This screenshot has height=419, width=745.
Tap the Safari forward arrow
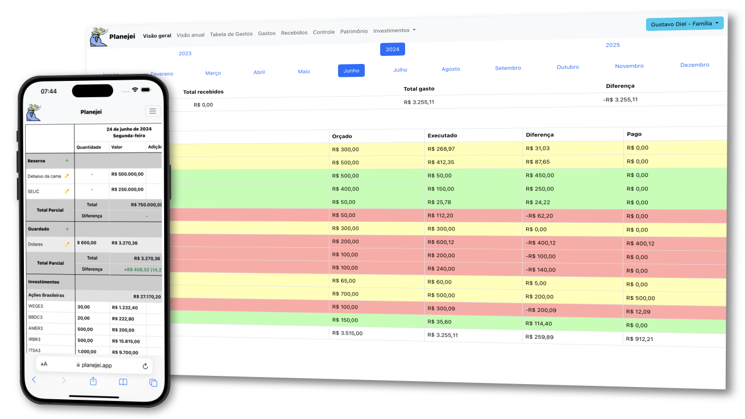tap(63, 381)
